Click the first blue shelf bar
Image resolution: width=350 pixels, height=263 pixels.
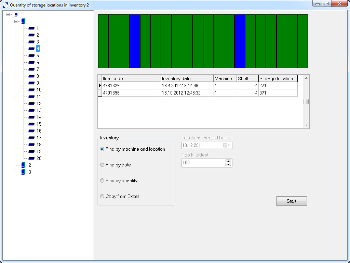coord(135,41)
